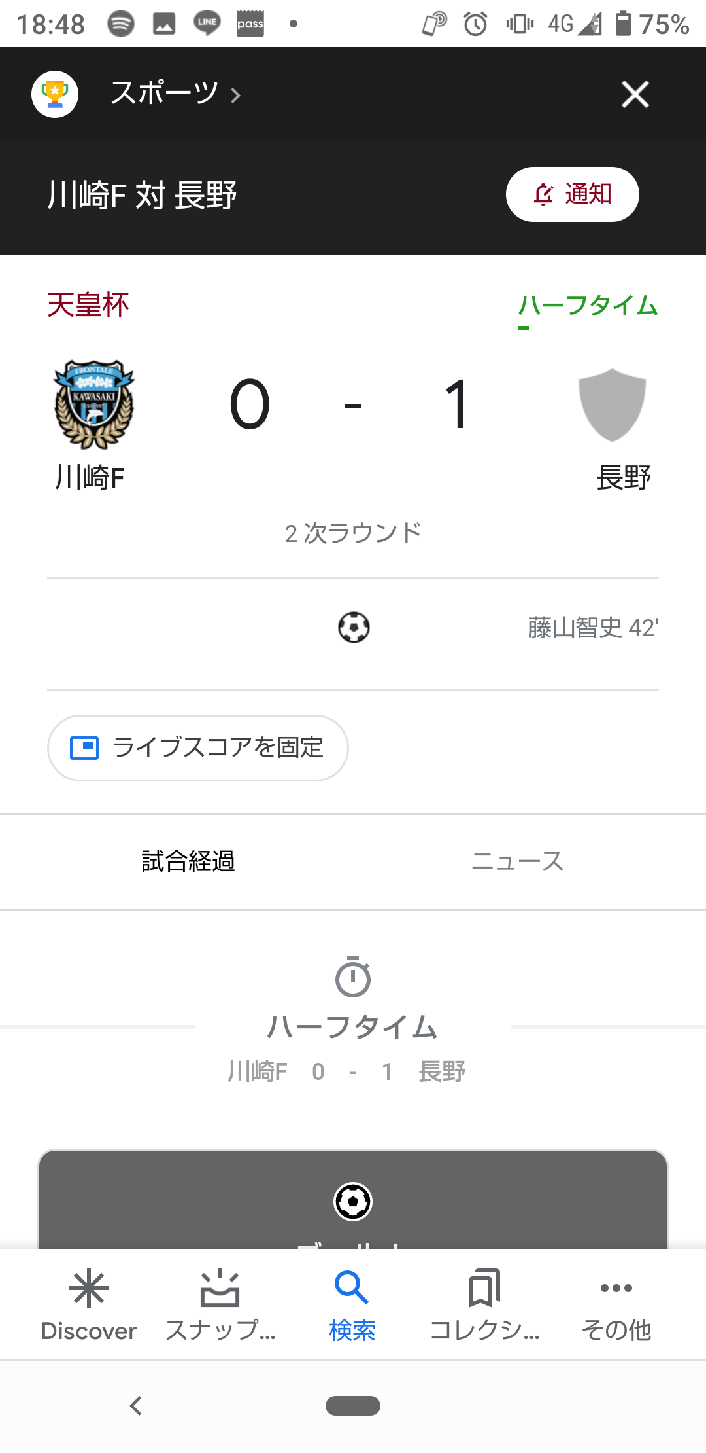The width and height of the screenshot is (706, 1453).
Task: Tap the halftime stopwatch icon
Action: (x=353, y=977)
